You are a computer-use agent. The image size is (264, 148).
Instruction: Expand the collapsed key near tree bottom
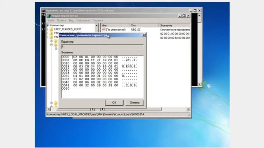pyautogui.click(x=52, y=103)
